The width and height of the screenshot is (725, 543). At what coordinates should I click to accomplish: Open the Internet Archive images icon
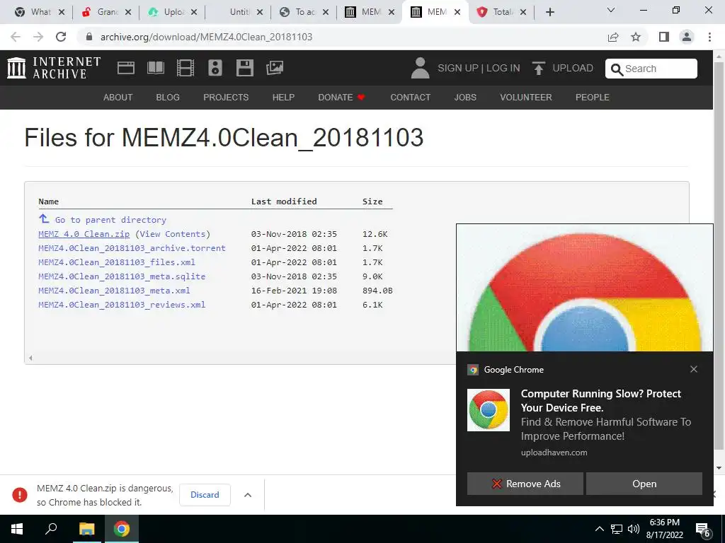coord(275,69)
